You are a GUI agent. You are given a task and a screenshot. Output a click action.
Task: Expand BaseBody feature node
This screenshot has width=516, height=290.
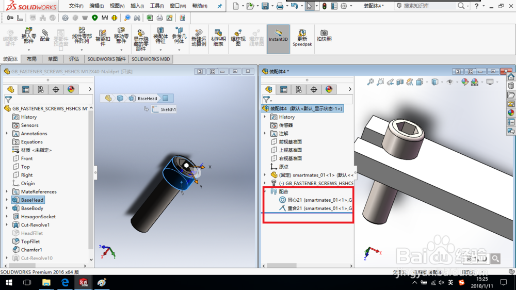point(7,208)
